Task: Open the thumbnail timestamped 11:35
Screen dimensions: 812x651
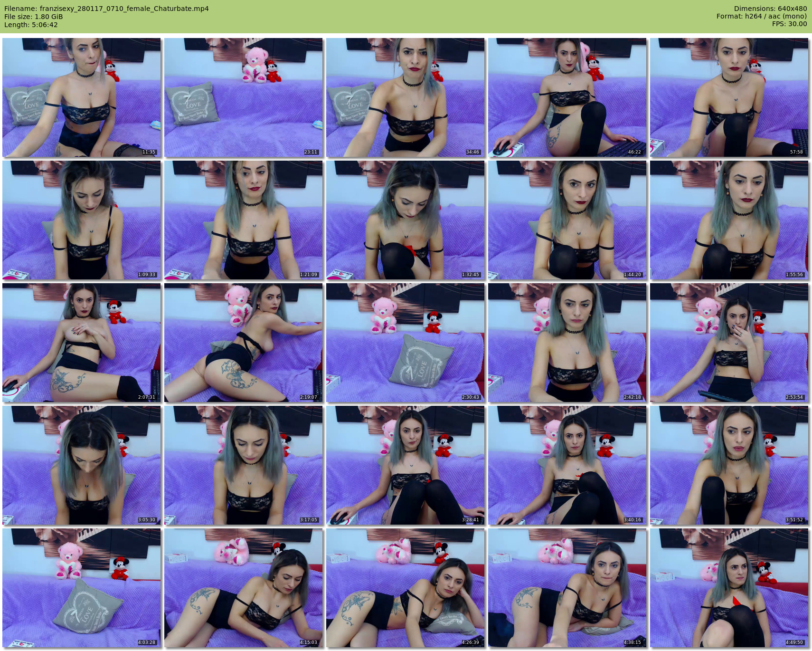Action: (x=82, y=97)
